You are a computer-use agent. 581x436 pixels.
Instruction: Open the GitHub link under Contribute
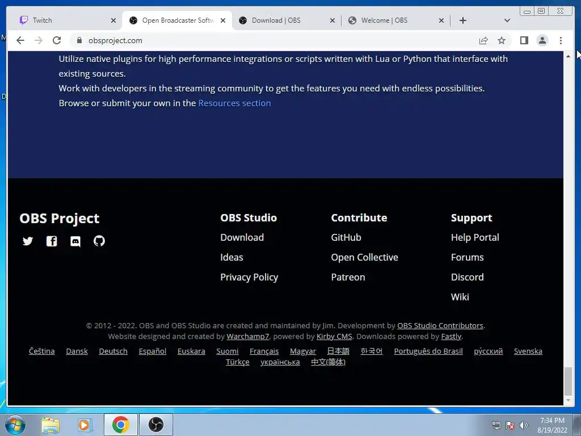(346, 237)
